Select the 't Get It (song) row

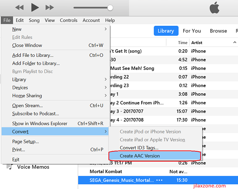point(174,51)
